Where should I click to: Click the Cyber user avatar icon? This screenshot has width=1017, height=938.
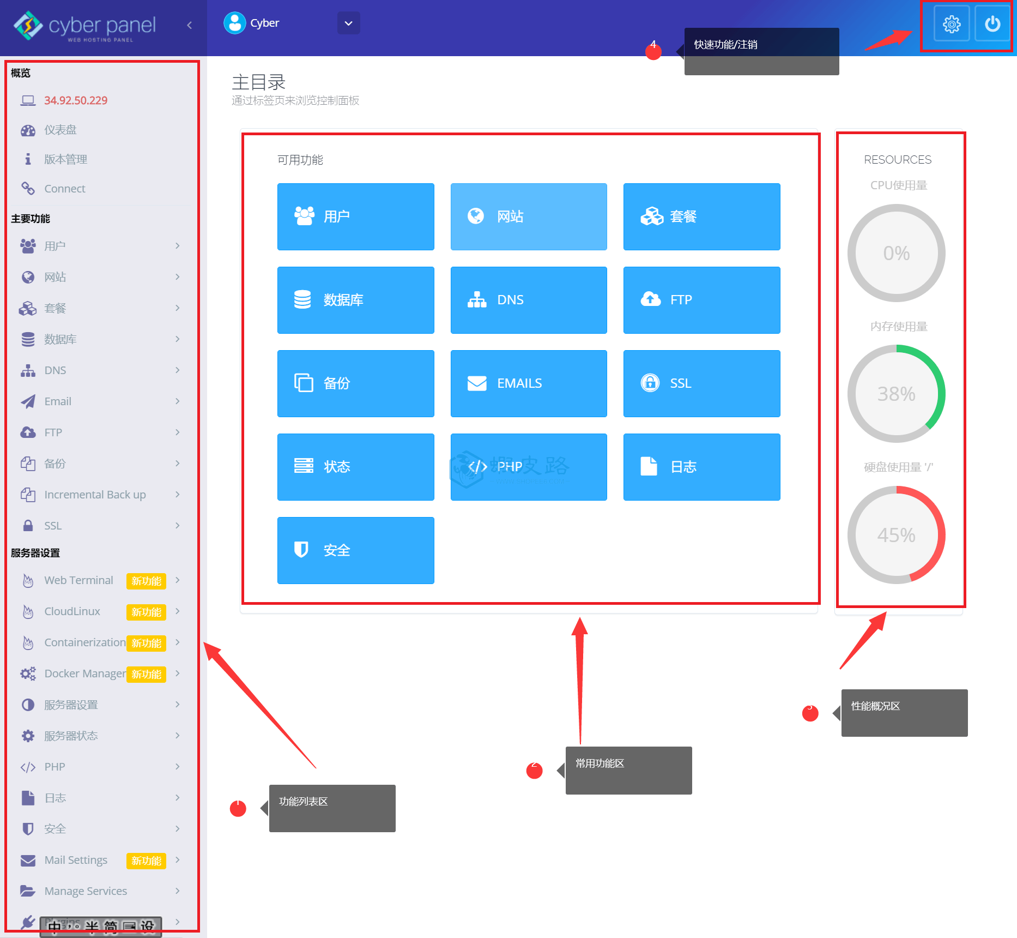(x=235, y=23)
